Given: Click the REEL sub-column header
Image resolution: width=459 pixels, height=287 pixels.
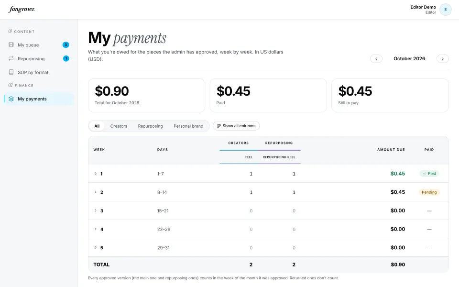Looking at the screenshot, I should (x=248, y=157).
